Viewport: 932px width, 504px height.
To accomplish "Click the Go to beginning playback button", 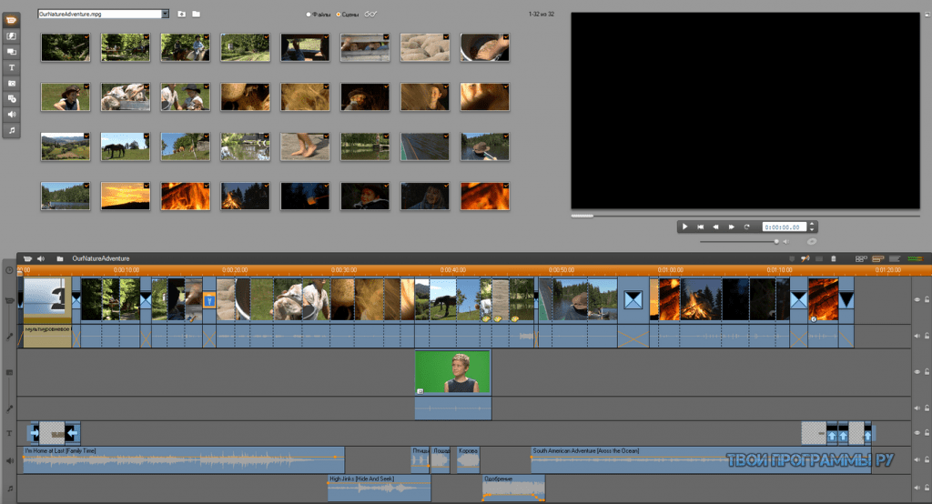I will 700,227.
